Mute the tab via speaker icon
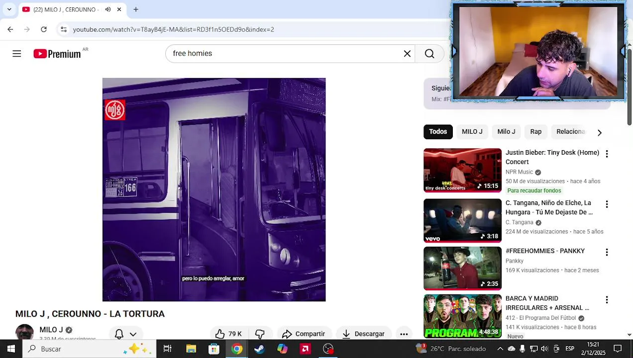 tap(108, 9)
